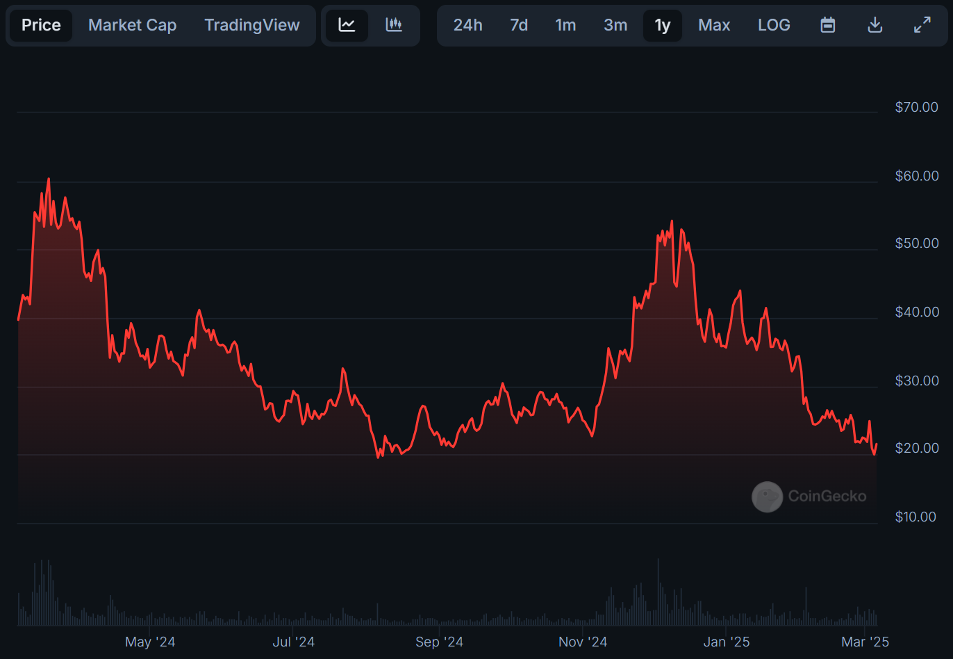Show Max time range
This screenshot has height=659, width=953.
pyautogui.click(x=714, y=25)
